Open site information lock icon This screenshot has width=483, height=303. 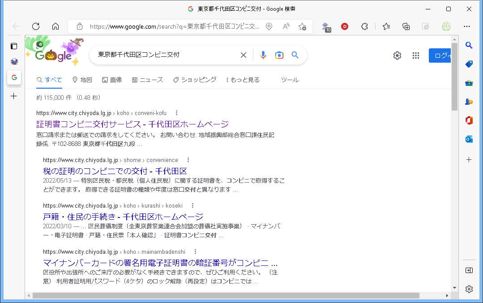tap(80, 26)
